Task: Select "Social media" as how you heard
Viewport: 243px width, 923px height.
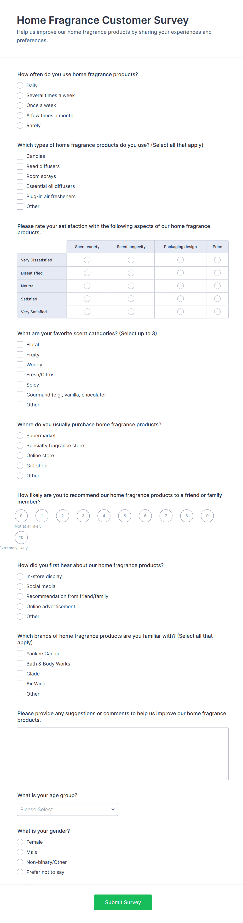Action: click(x=20, y=586)
